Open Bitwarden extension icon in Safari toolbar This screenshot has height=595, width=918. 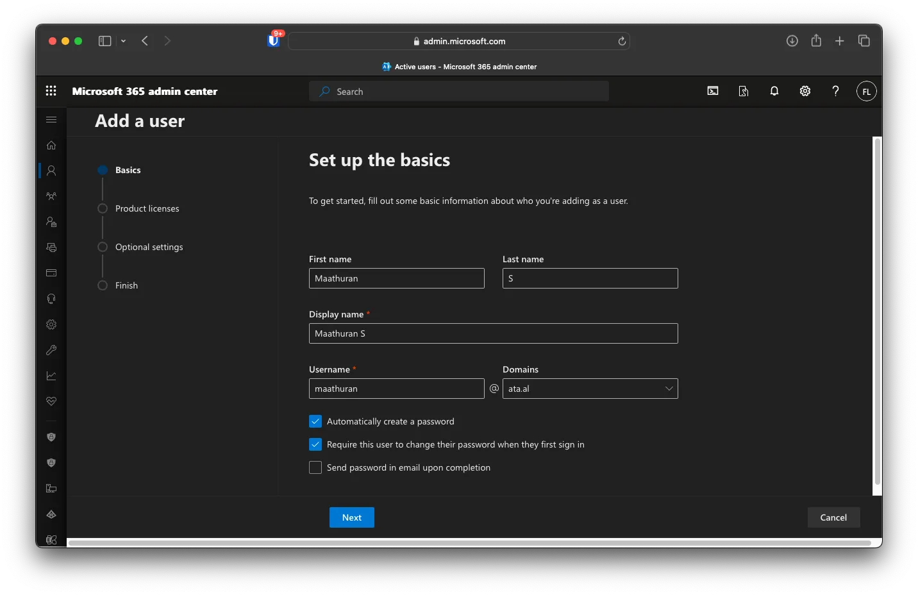pos(274,40)
